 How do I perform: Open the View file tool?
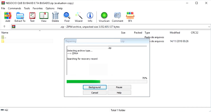pos(44,17)
